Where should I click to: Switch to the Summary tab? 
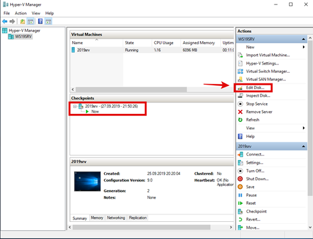coord(80,218)
